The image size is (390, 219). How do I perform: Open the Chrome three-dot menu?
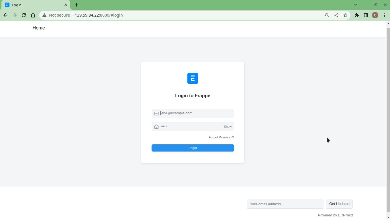(384, 15)
